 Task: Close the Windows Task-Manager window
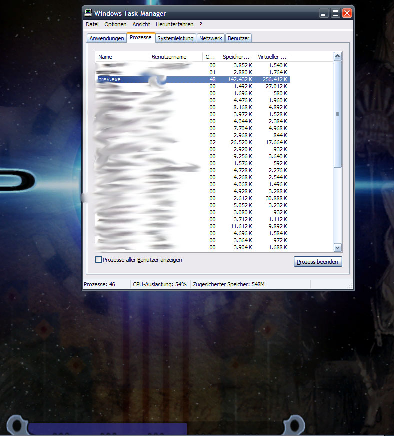click(347, 13)
